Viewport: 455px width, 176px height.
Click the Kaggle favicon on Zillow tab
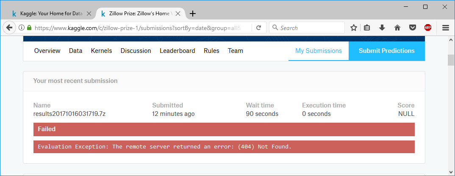[x=103, y=14]
